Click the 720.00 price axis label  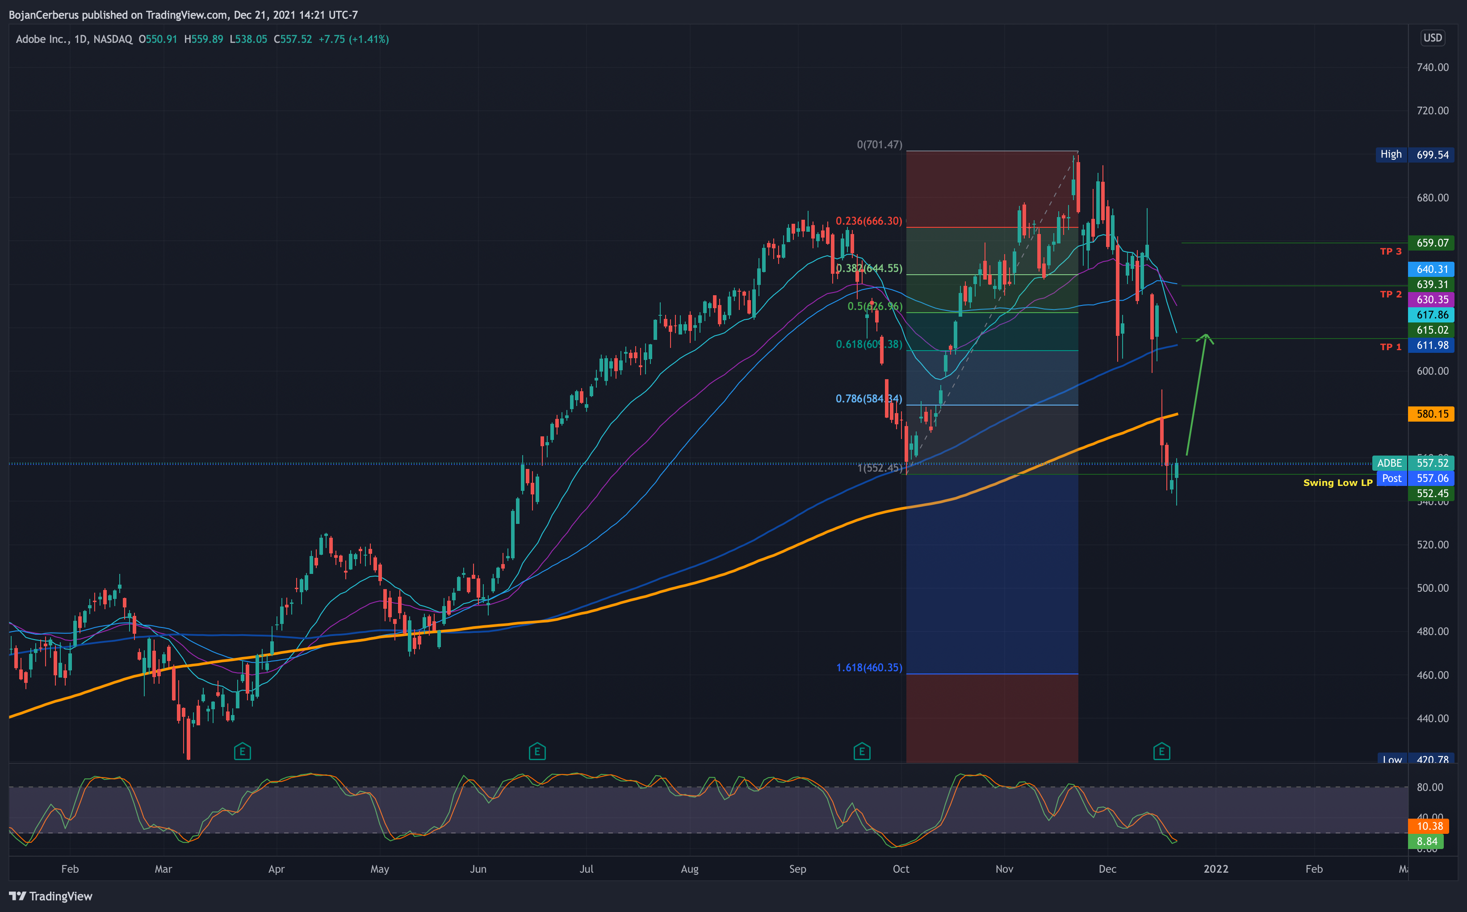tap(1433, 110)
